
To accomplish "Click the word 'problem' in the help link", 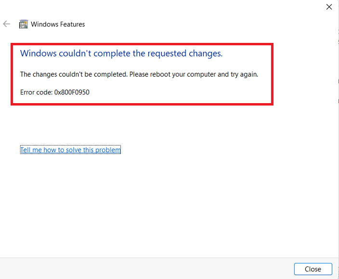I will [x=108, y=150].
